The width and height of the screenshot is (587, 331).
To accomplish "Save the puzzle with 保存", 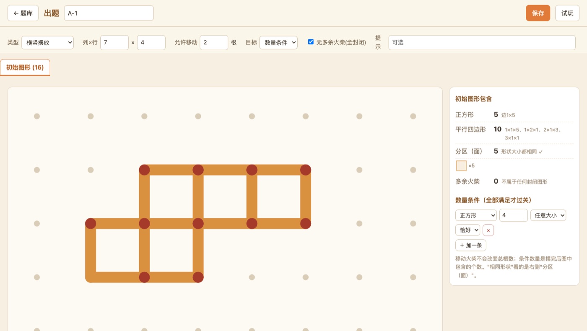I will click(538, 13).
